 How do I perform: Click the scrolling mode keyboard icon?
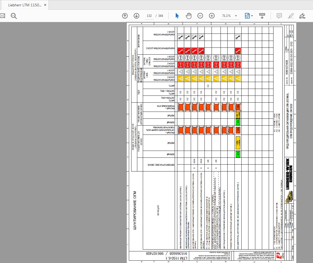[262, 16]
